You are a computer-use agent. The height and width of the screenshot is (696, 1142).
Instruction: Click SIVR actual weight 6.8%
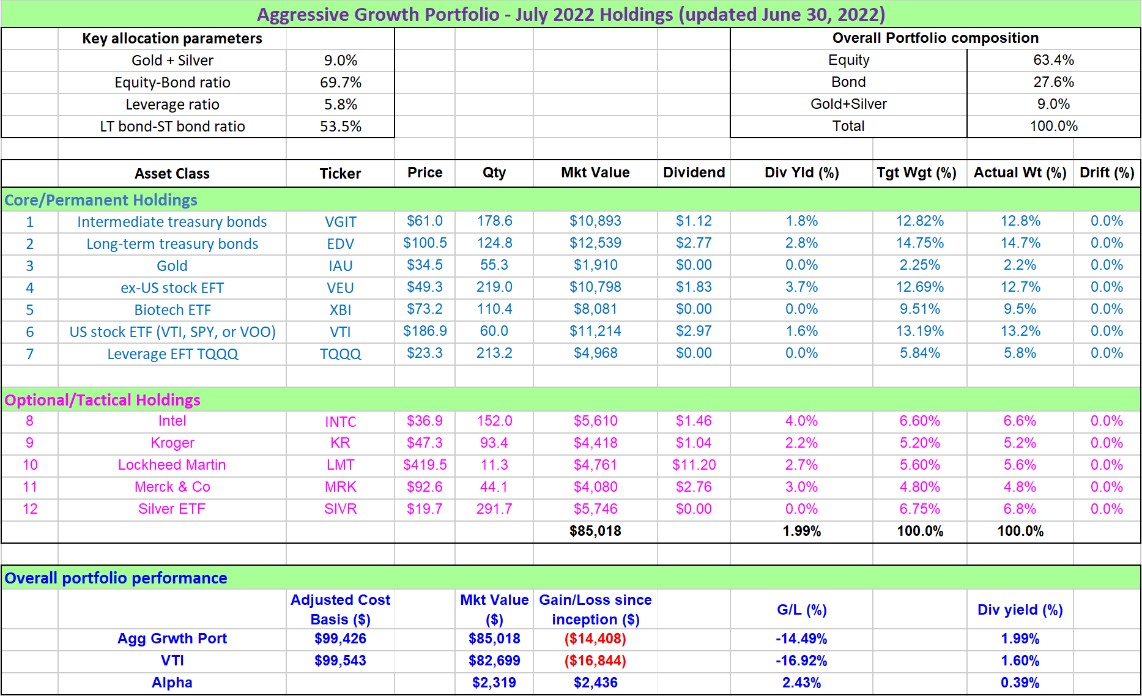coord(1020,509)
